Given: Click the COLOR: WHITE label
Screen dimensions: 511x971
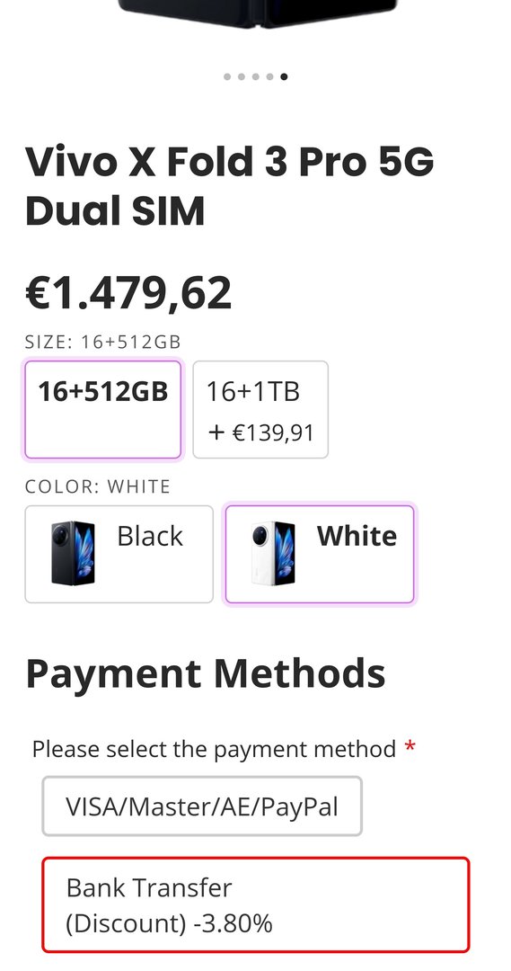Looking at the screenshot, I should [97, 486].
